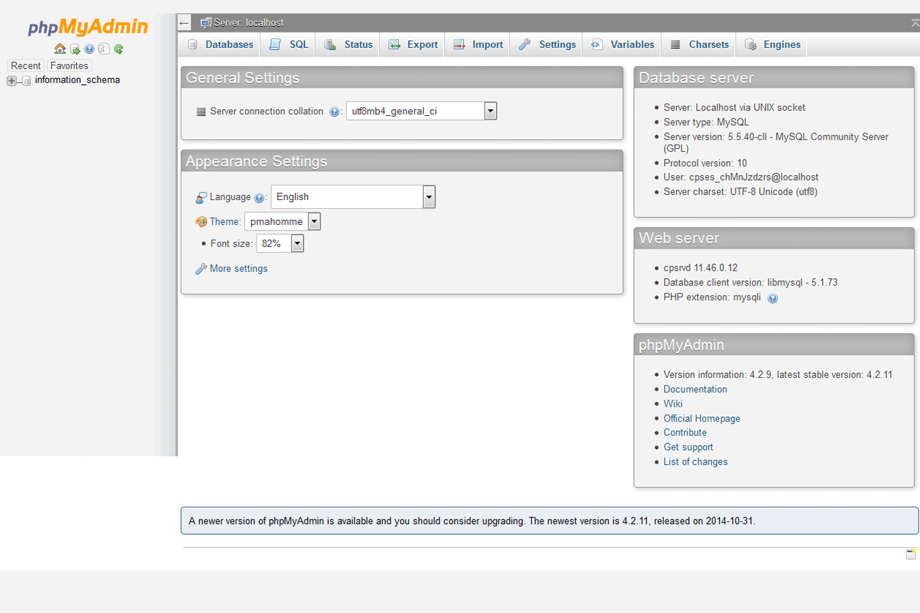Click the Home icon in the sidebar

tap(60, 49)
